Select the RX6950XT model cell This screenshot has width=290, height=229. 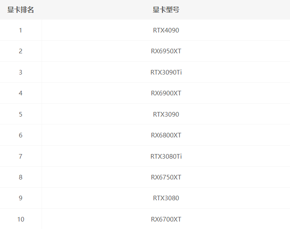(x=166, y=51)
